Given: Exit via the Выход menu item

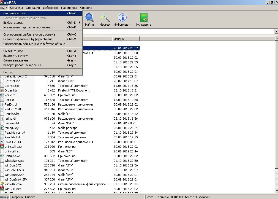Looking at the screenshot, I should tap(41, 72).
